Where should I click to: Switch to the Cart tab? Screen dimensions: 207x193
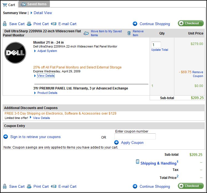(9, 4)
